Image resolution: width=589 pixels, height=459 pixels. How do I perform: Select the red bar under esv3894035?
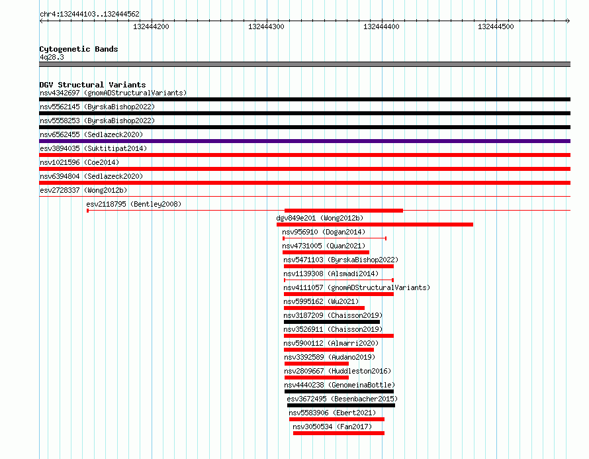(x=304, y=155)
